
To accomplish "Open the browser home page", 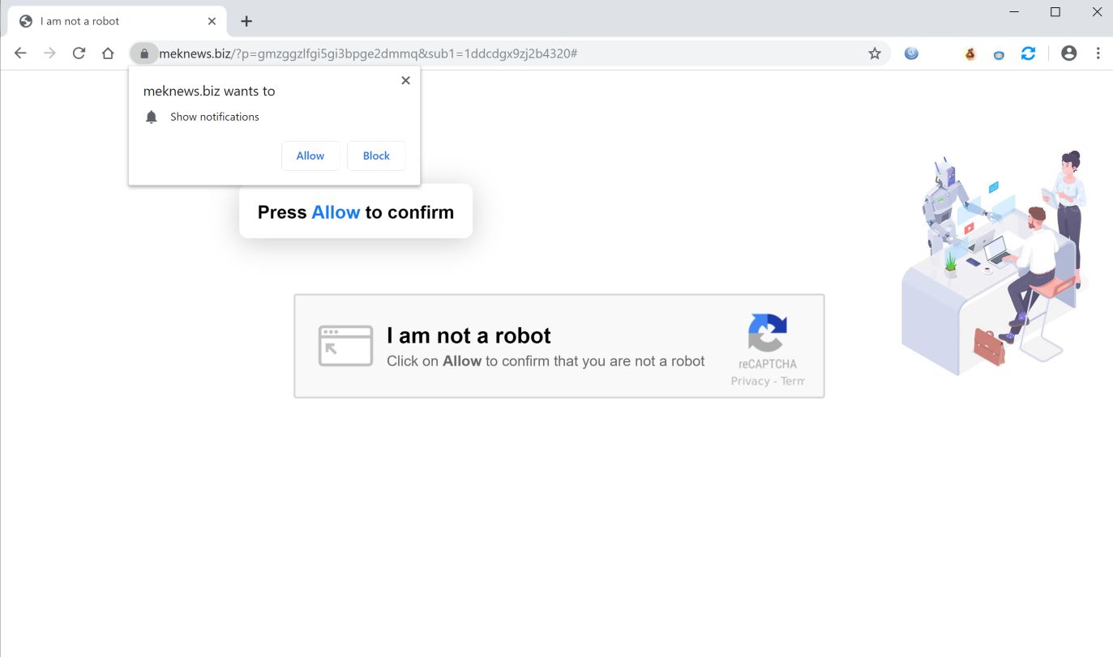I will (x=108, y=53).
